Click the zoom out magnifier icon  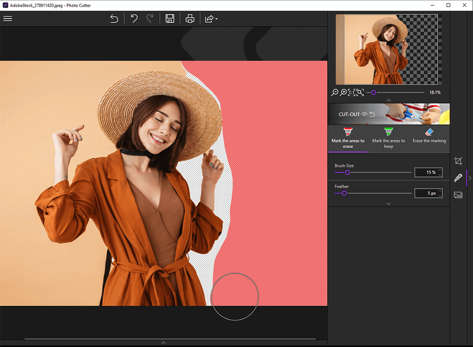[x=335, y=93]
